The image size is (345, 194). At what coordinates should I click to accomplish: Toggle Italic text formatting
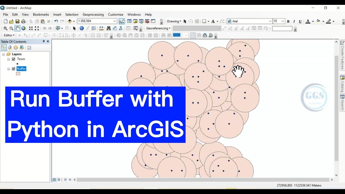click(x=294, y=21)
